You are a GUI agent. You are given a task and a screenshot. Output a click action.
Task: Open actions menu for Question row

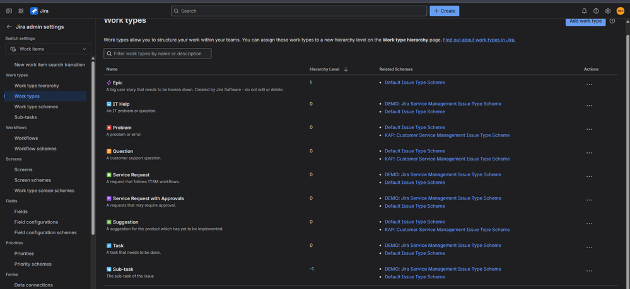(589, 154)
